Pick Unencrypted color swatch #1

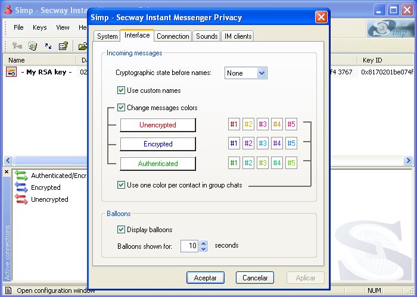pyautogui.click(x=234, y=124)
